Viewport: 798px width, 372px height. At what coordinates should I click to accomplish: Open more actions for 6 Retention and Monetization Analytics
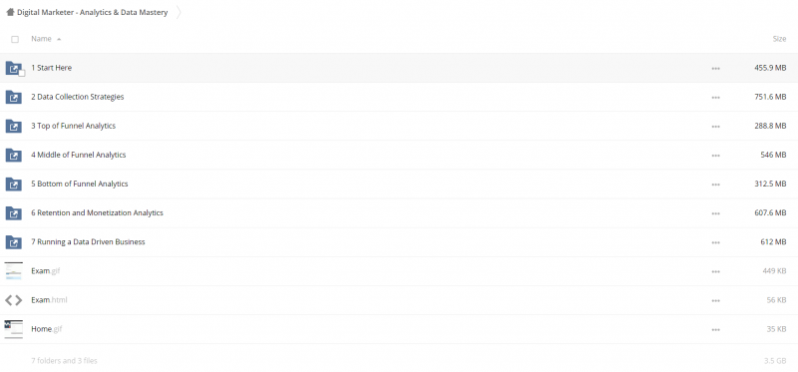click(x=715, y=213)
